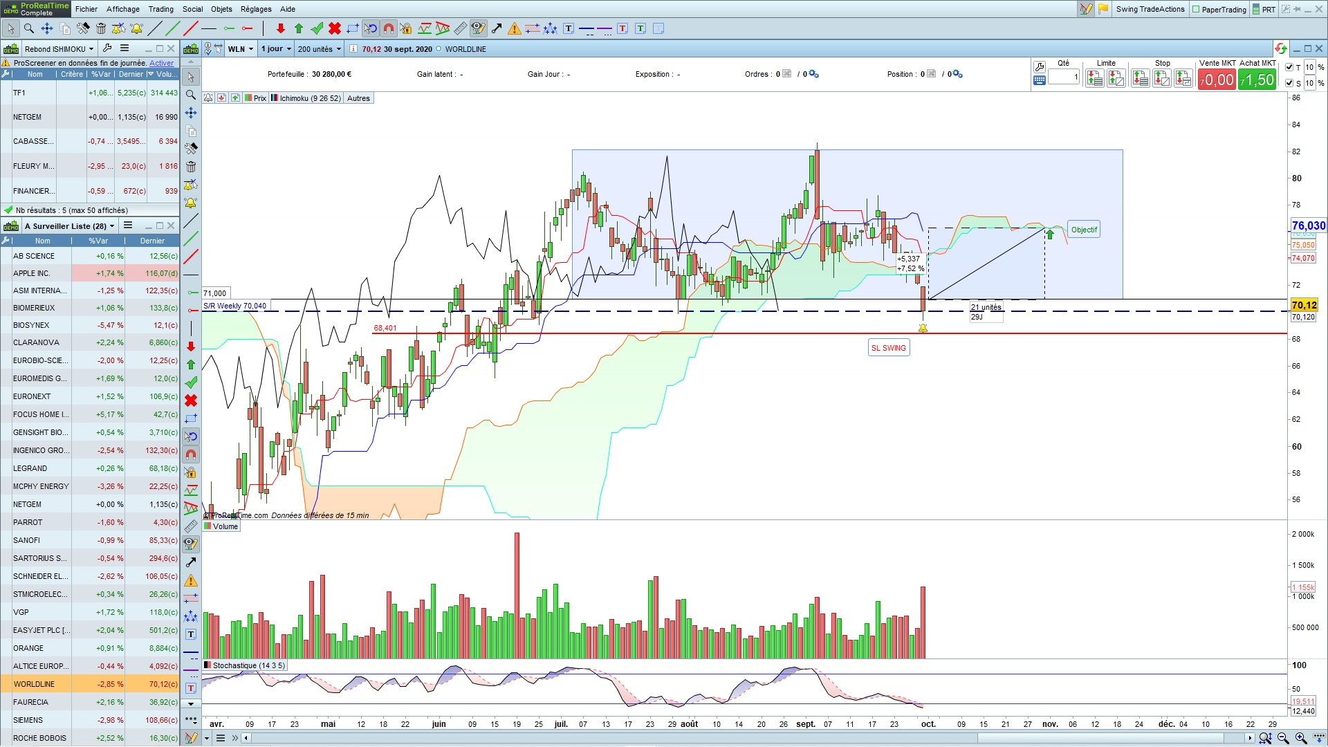The width and height of the screenshot is (1328, 747).
Task: Open the A Surveiller Liste (28) dropdown
Action: 69,226
